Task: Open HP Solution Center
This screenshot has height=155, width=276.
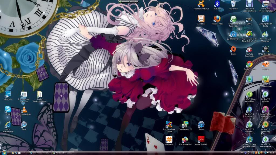Action: 265,50
